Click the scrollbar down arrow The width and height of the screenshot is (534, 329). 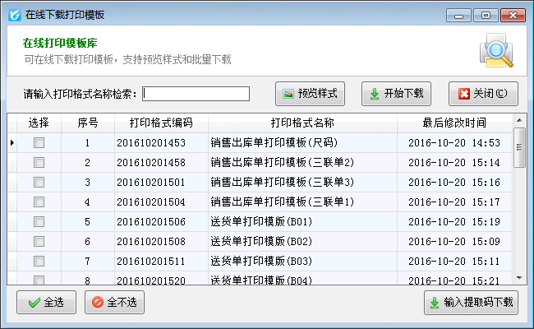point(519,279)
